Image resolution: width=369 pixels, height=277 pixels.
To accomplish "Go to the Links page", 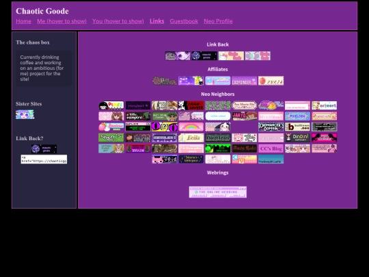I will point(157,21).
